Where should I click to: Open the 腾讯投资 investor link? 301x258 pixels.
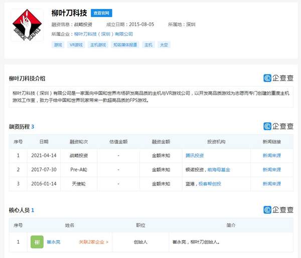(x=195, y=155)
